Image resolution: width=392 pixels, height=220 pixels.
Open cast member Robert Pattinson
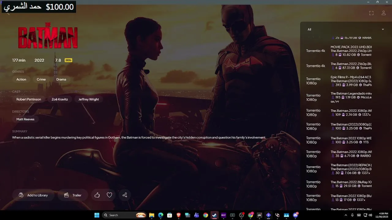click(x=29, y=99)
